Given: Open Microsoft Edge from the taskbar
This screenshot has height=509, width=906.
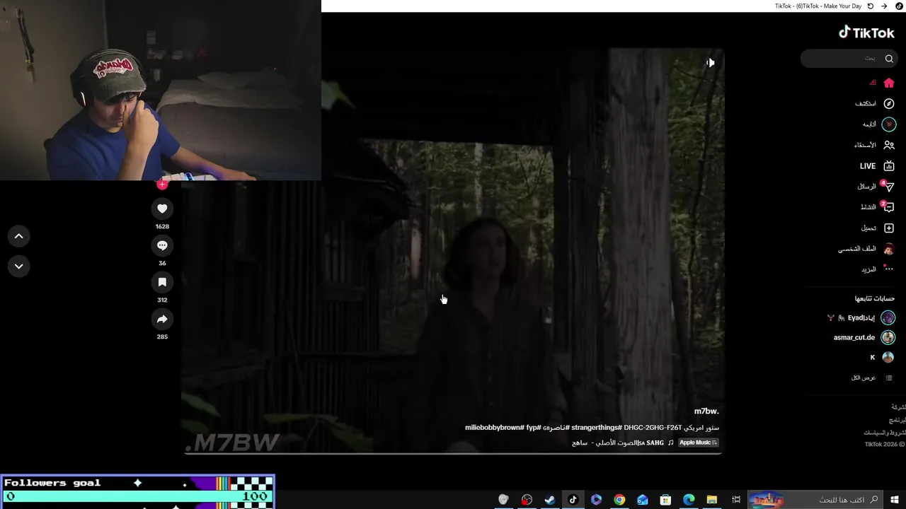Looking at the screenshot, I should 689,500.
